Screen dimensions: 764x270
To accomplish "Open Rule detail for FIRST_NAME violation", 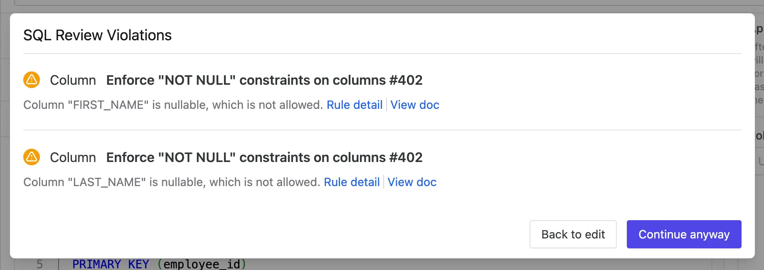I will coord(355,105).
